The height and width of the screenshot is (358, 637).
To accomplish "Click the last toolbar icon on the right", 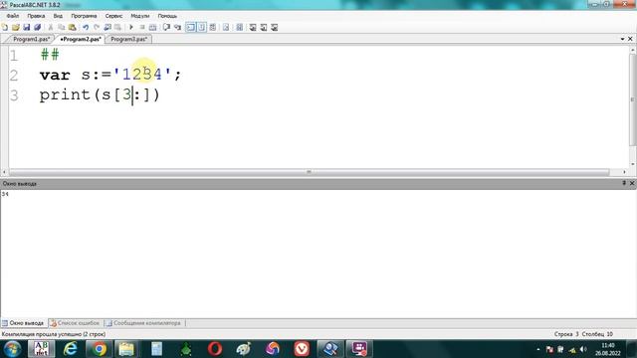I will point(275,27).
